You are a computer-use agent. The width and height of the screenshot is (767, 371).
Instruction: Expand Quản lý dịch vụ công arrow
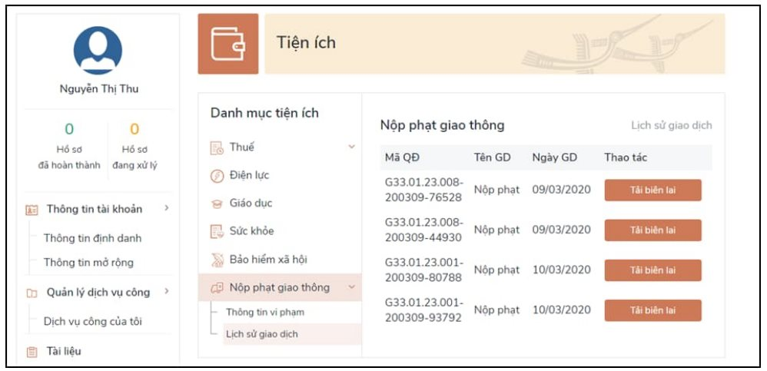[167, 292]
